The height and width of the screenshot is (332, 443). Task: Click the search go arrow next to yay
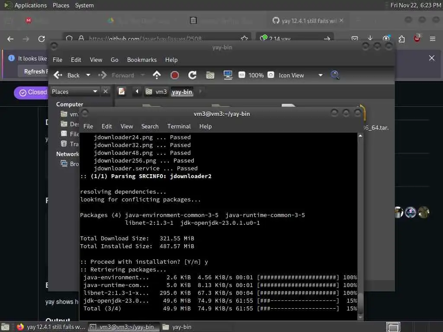327,38
